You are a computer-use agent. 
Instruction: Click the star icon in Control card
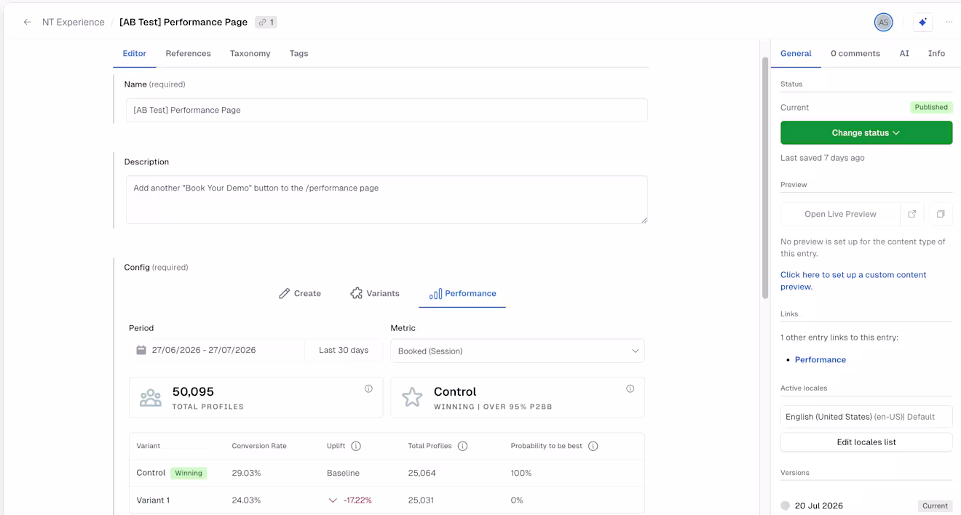coord(412,397)
